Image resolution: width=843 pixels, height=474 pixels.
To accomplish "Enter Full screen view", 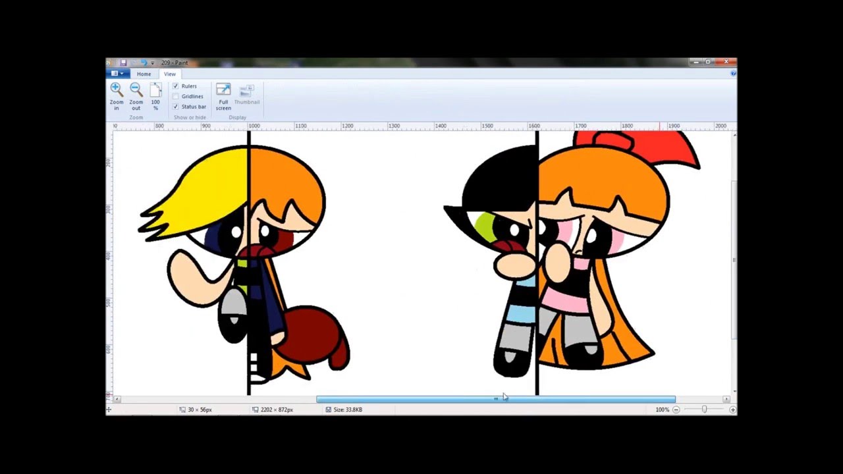I will (x=223, y=95).
